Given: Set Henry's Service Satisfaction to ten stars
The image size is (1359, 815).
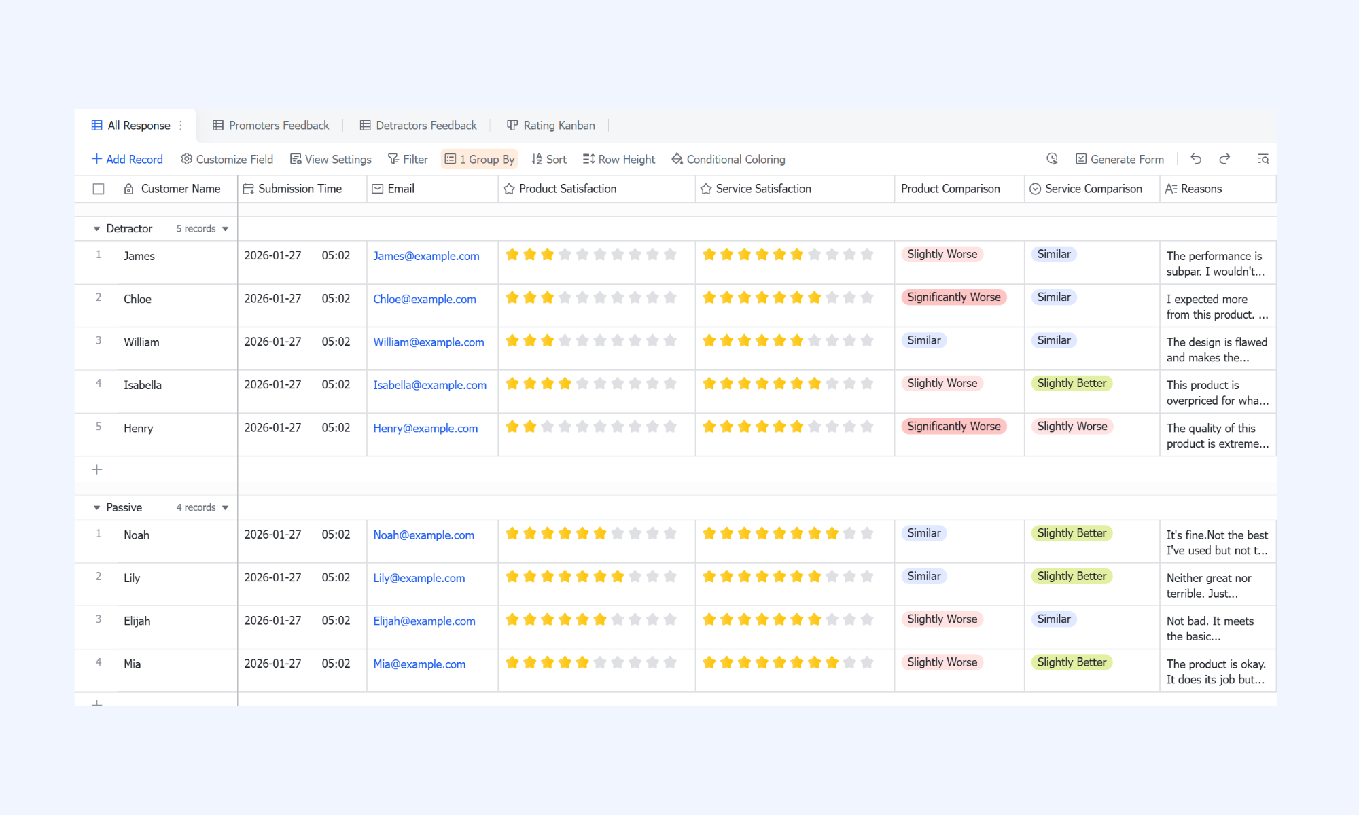Looking at the screenshot, I should 867,427.
